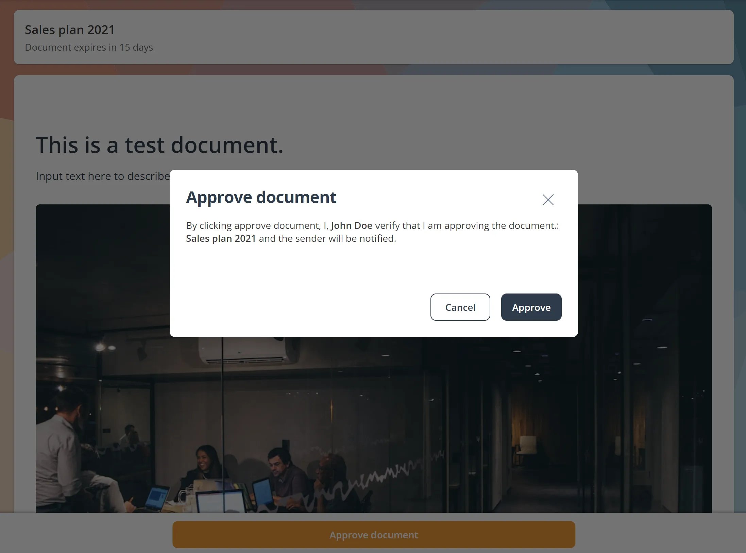746x553 pixels.
Task: Click the orange Approve document bar button
Action: (x=374, y=535)
